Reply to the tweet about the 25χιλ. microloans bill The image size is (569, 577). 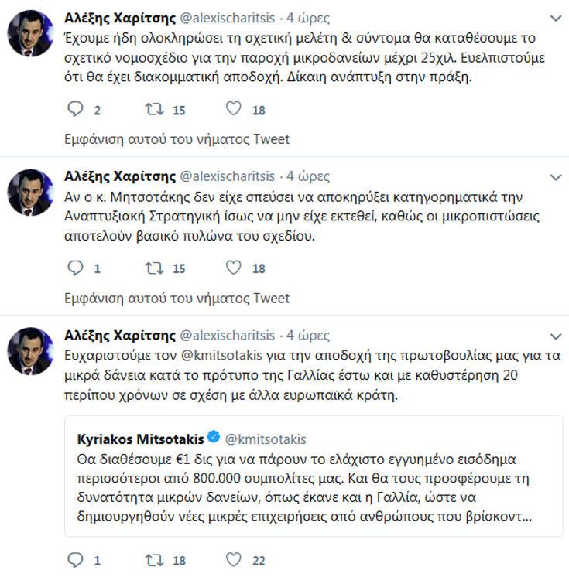click(75, 110)
